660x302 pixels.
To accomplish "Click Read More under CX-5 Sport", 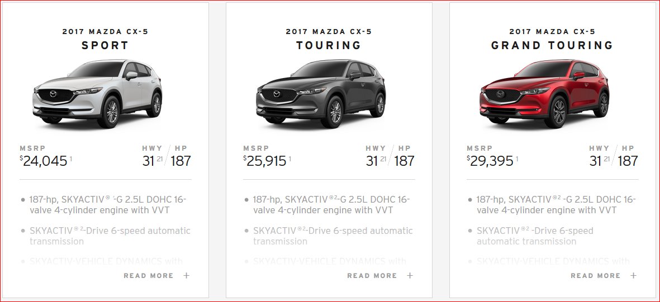I will point(149,276).
